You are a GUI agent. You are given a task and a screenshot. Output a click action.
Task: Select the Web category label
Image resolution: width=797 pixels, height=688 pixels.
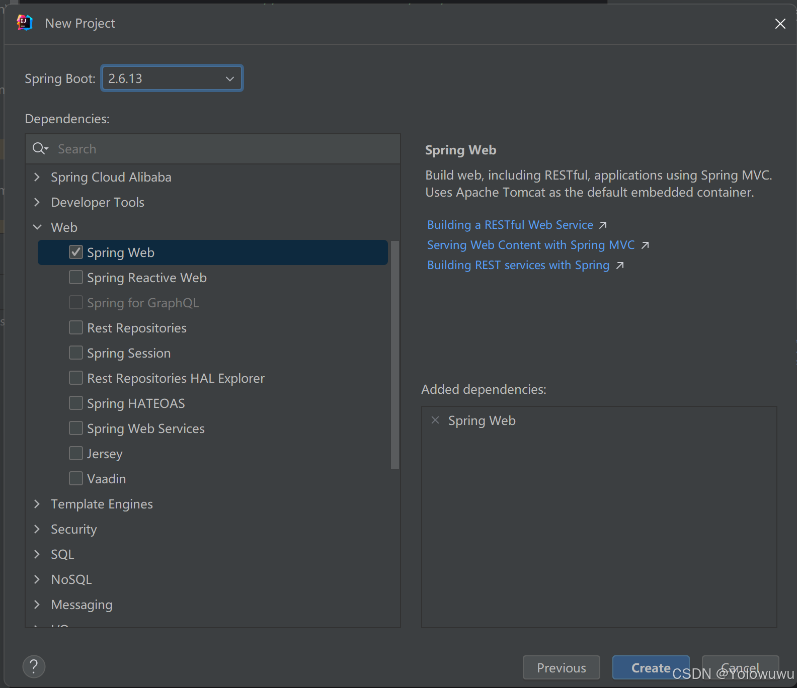click(64, 227)
